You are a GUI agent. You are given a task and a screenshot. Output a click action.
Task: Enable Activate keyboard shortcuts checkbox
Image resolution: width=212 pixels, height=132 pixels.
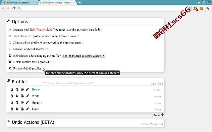click(10, 49)
